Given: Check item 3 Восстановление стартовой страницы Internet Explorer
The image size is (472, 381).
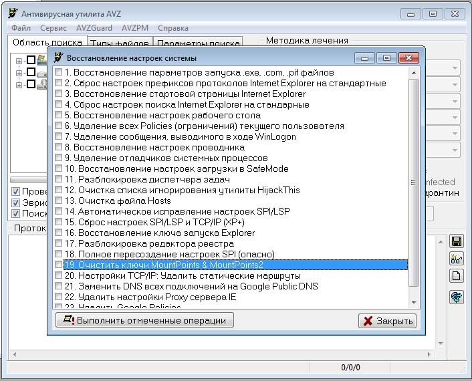Looking at the screenshot, I should [x=58, y=94].
